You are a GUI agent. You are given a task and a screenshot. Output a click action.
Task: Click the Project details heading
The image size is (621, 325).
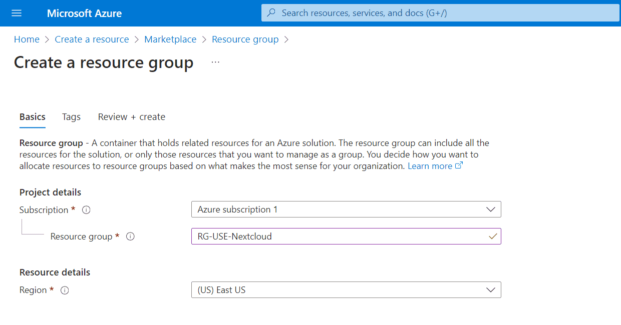(x=50, y=192)
